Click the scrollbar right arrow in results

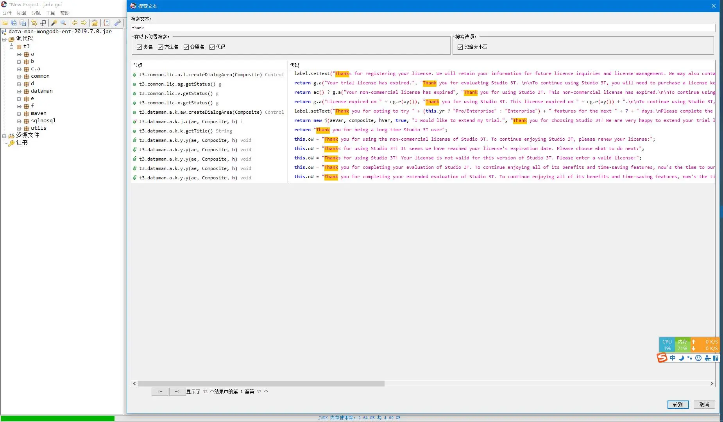712,384
